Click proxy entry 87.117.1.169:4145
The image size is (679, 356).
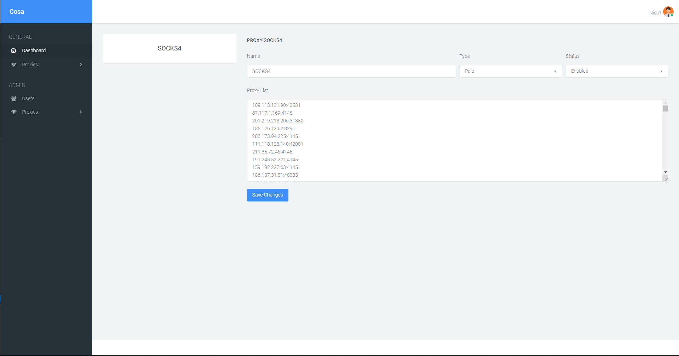pyautogui.click(x=272, y=113)
